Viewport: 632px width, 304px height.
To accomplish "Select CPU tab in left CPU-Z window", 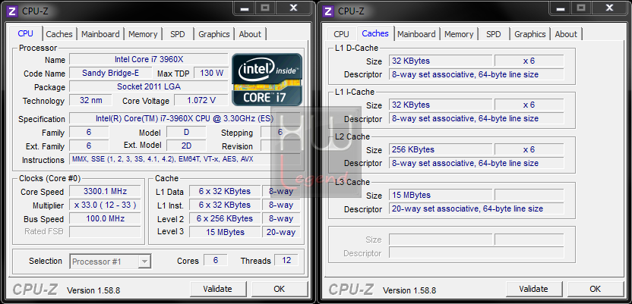I will point(25,33).
